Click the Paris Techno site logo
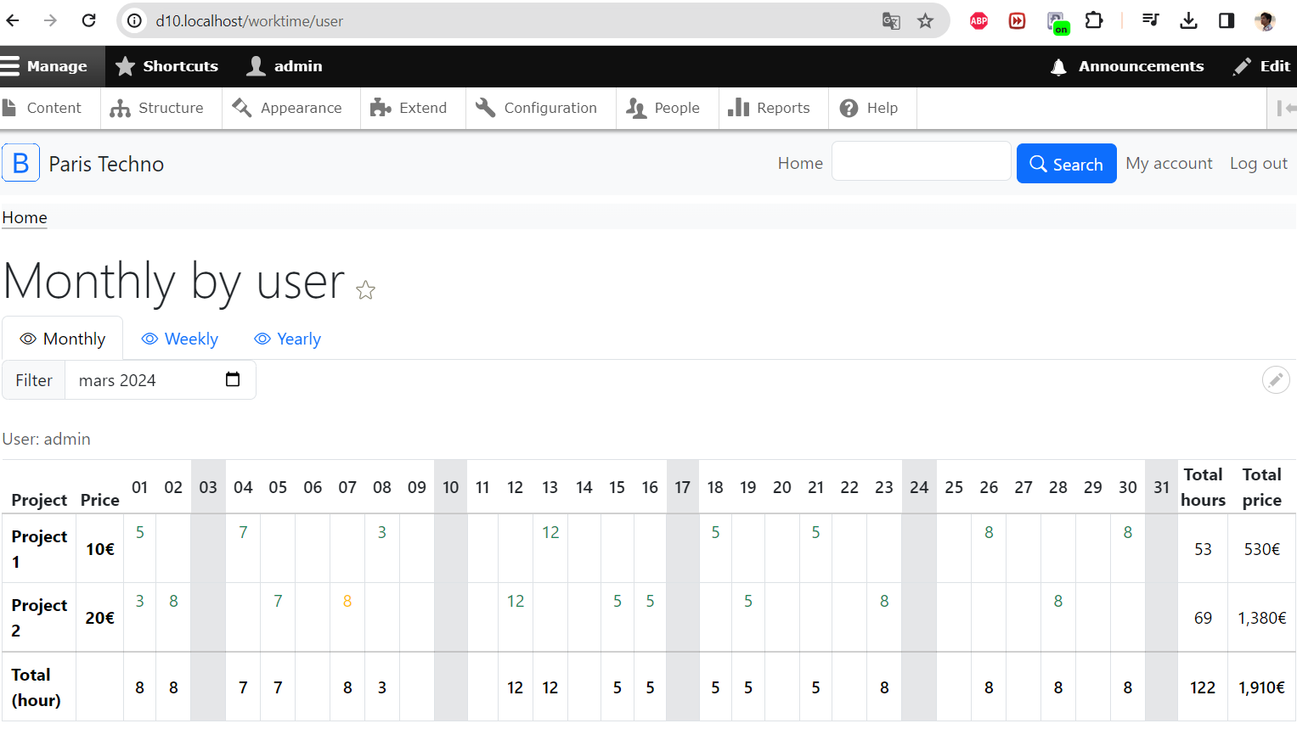 tap(21, 163)
